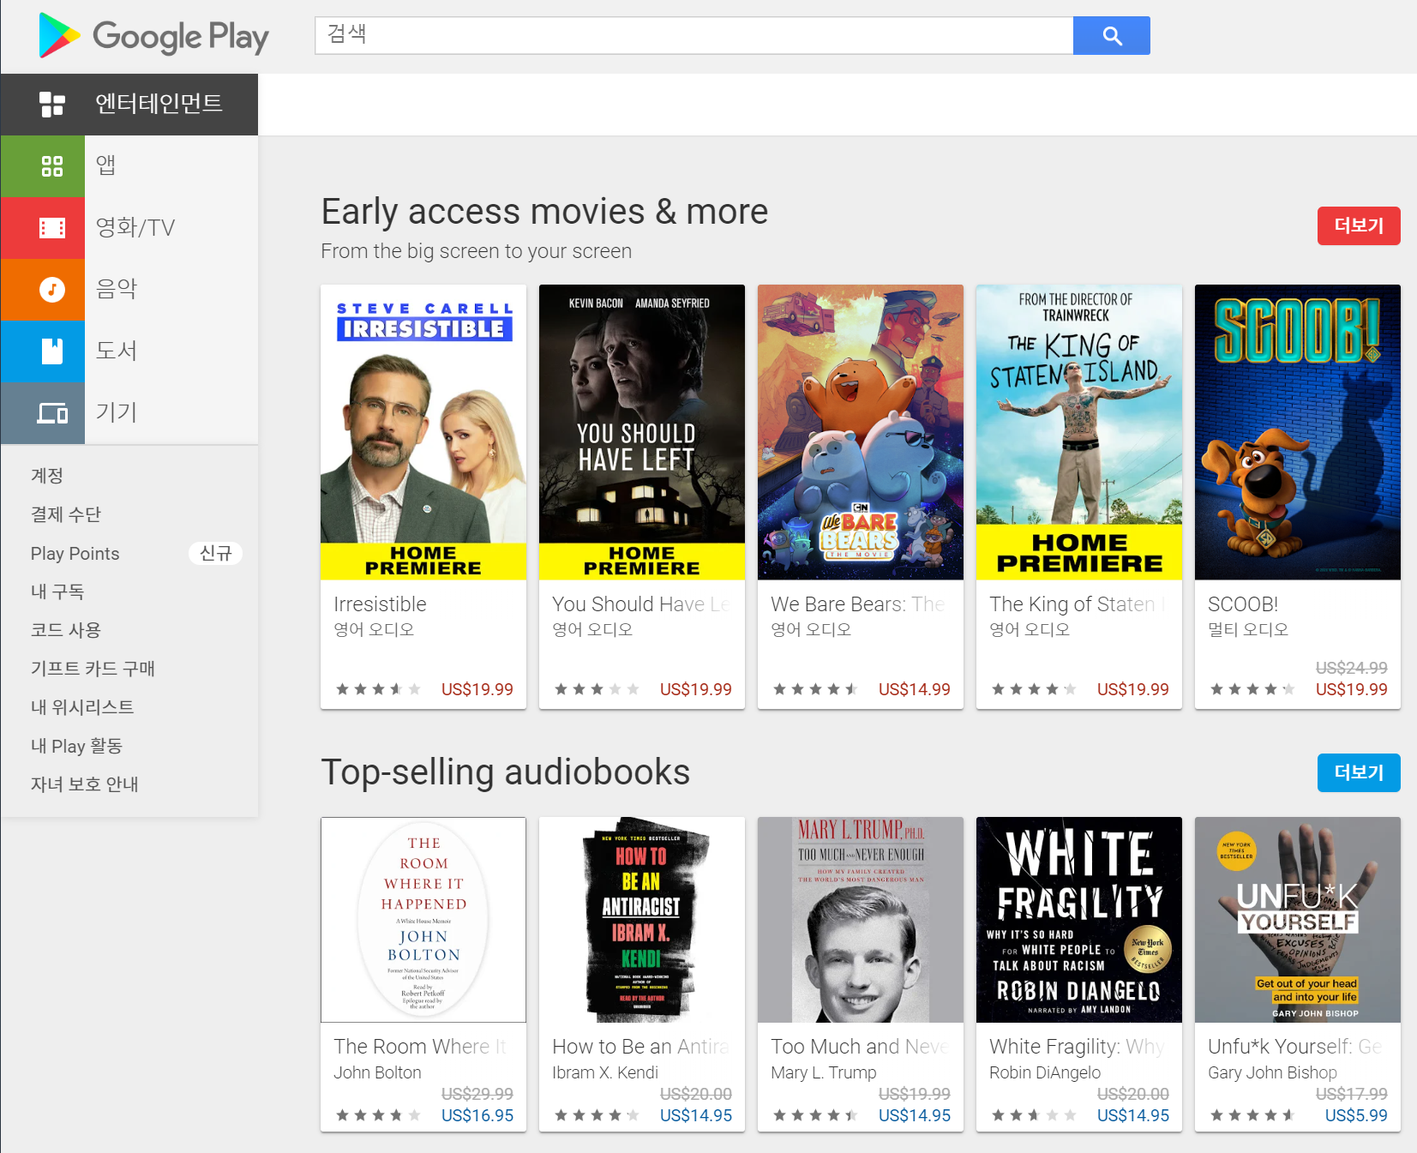Click Mary L. Trump author name
The image size is (1417, 1153).
pyautogui.click(x=824, y=1072)
